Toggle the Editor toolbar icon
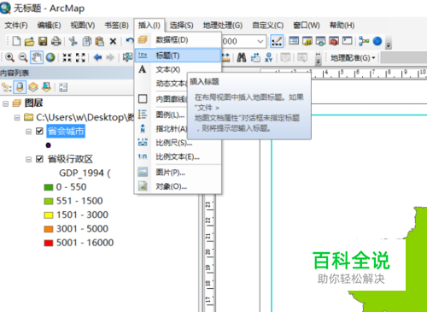The image size is (427, 312). (277, 41)
